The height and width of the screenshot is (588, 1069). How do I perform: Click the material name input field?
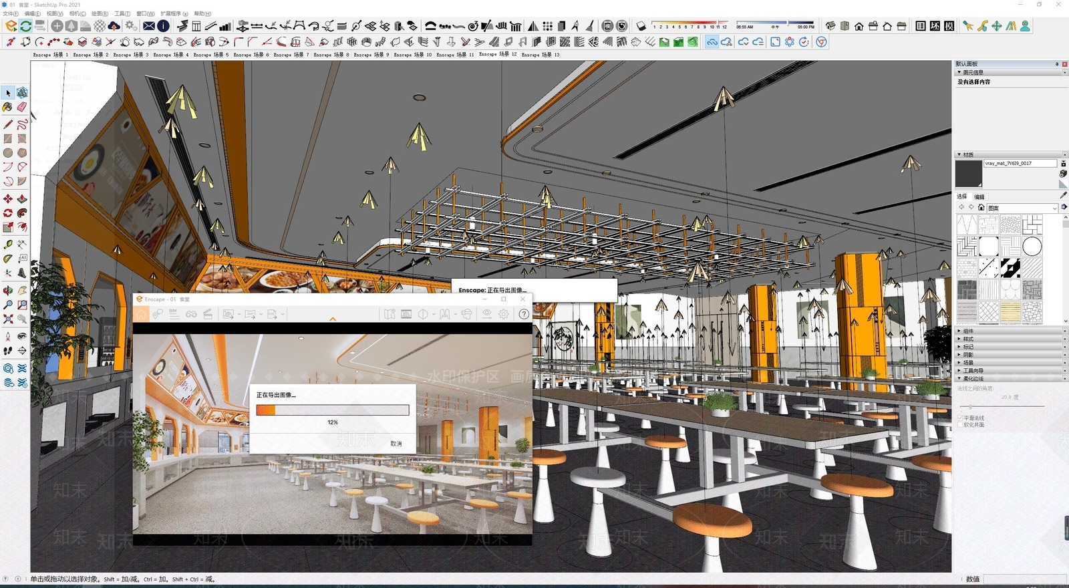point(1020,163)
